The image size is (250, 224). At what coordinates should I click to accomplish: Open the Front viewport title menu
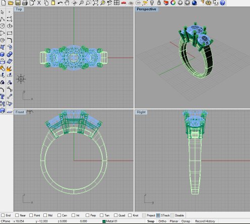coord(20,112)
